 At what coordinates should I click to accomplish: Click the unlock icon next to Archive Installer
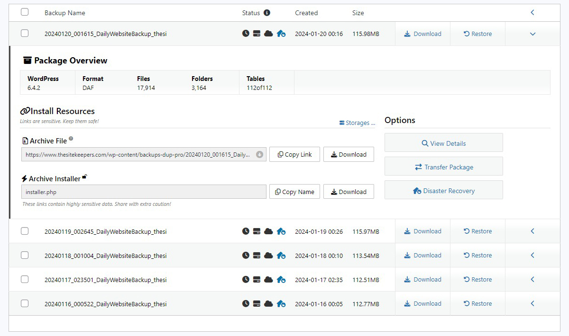(x=84, y=177)
